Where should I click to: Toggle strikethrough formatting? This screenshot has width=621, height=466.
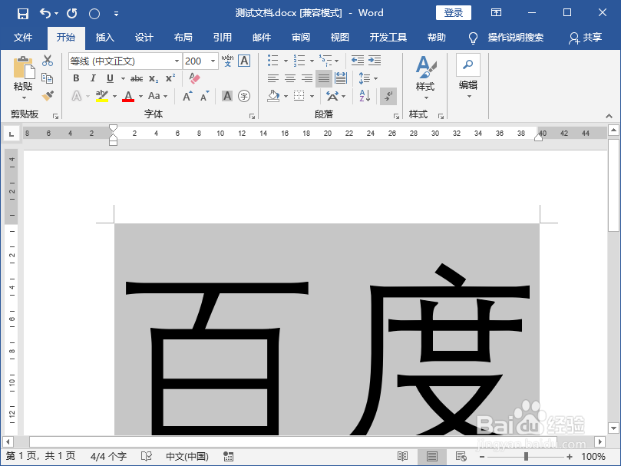click(137, 78)
